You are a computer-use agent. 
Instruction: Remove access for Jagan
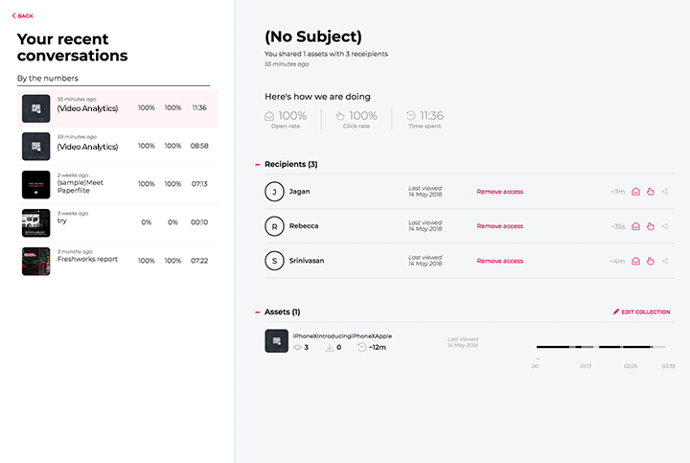click(500, 192)
